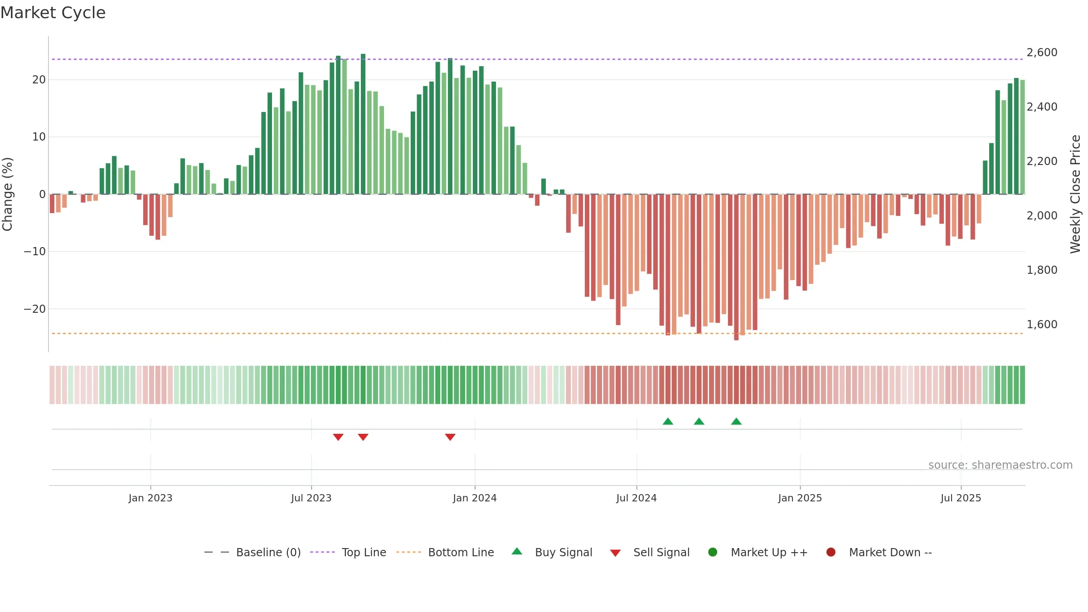1088x612 pixels.
Task: Click the second red sell signal triangle
Action: pyautogui.click(x=363, y=437)
